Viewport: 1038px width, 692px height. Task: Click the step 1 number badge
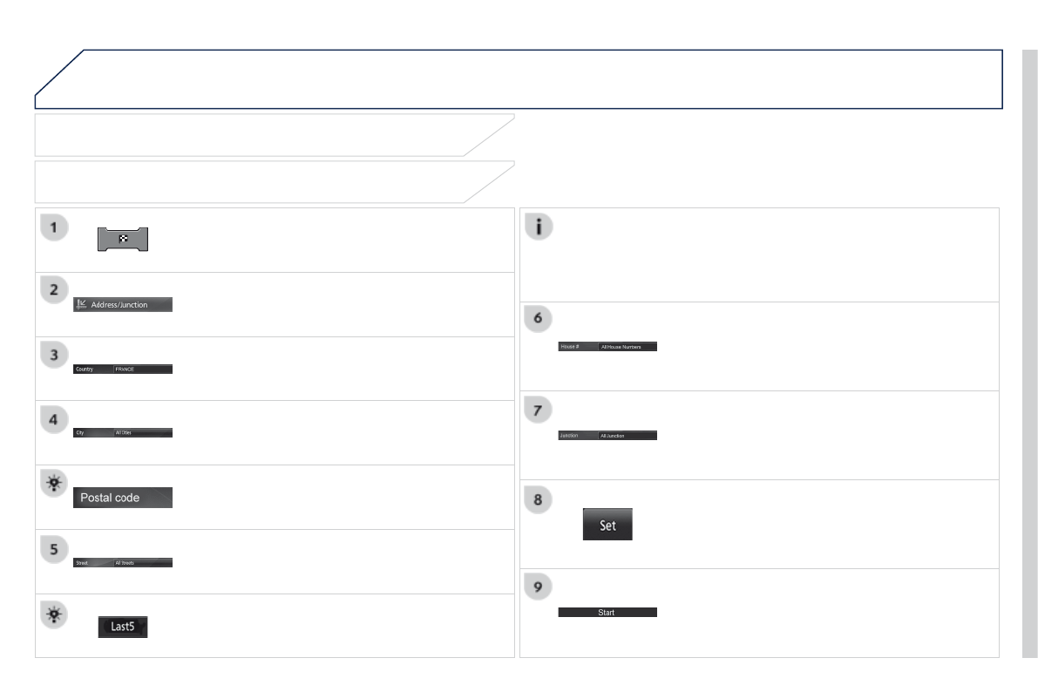[54, 228]
